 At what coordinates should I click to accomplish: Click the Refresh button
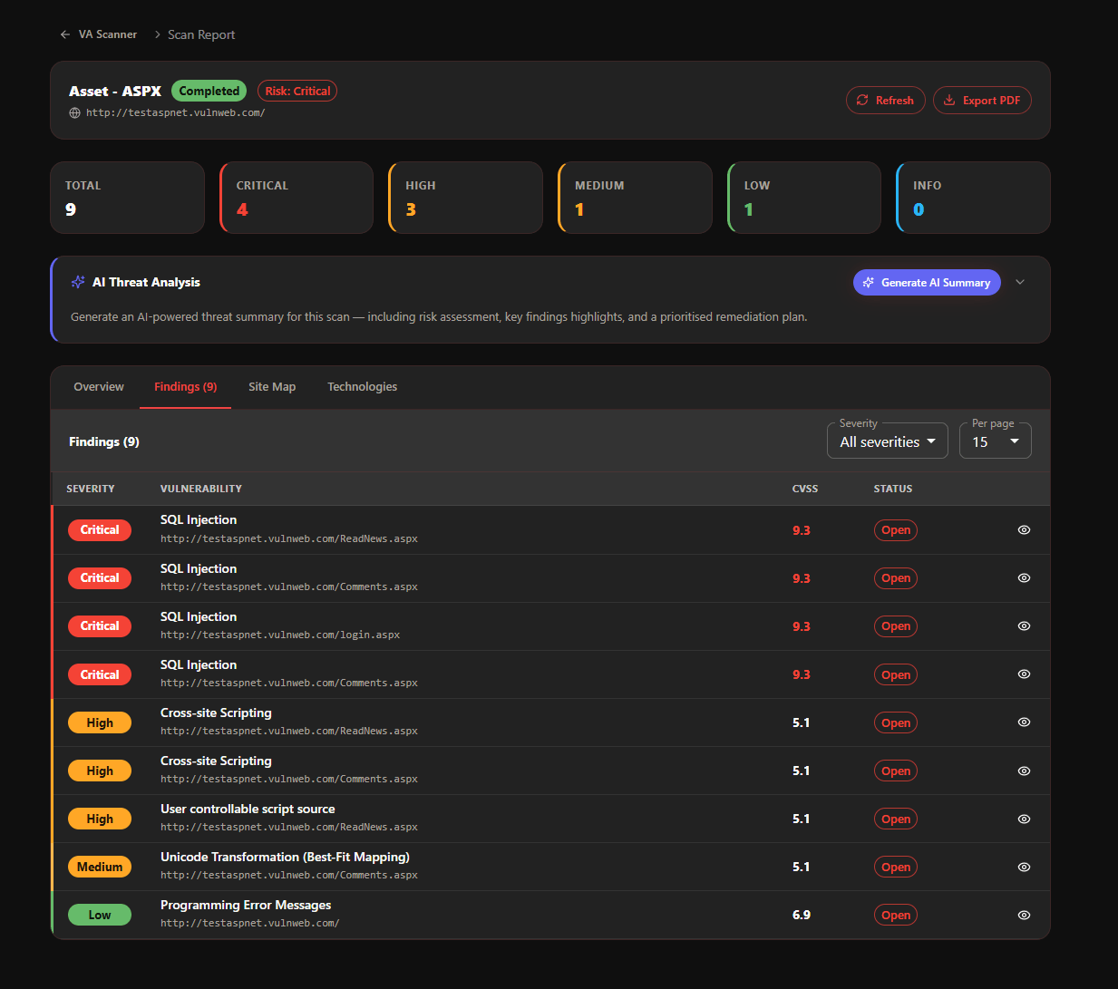(x=886, y=101)
